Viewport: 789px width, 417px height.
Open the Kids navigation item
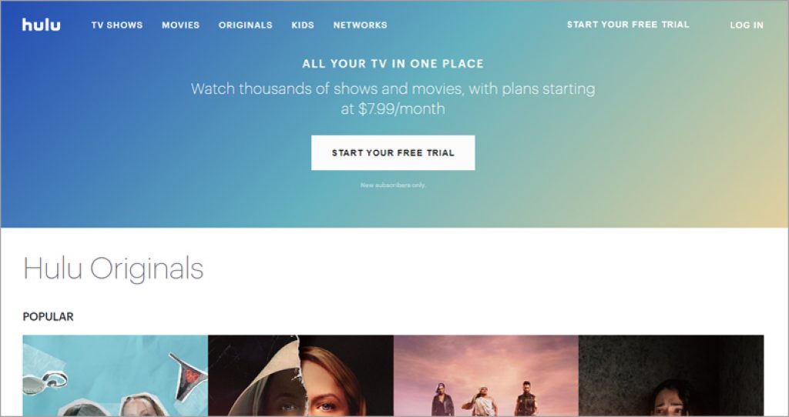coord(303,25)
